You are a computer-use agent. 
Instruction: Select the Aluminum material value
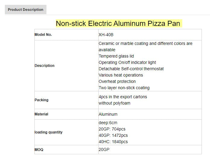point(108,115)
